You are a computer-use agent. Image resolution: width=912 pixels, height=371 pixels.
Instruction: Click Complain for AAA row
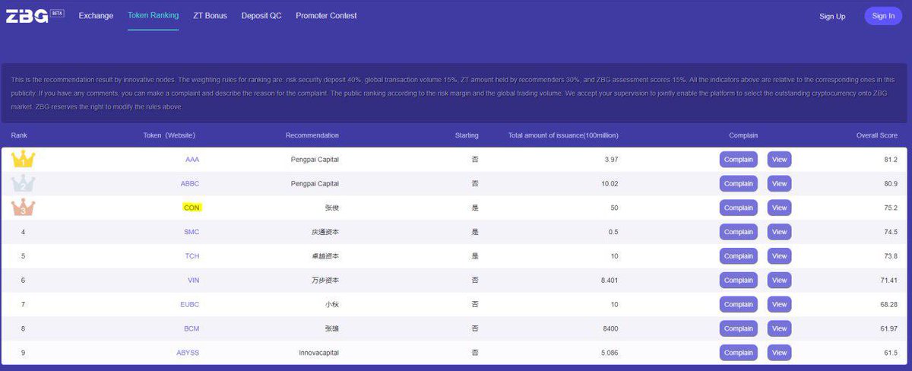pyautogui.click(x=739, y=160)
